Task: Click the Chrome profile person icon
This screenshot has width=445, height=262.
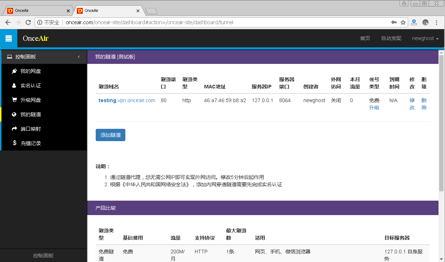Action: tap(404, 3)
